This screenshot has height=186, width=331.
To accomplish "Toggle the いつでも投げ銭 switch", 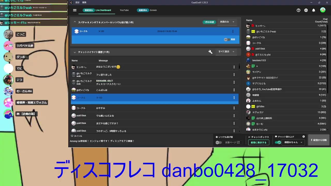I will (219, 142).
